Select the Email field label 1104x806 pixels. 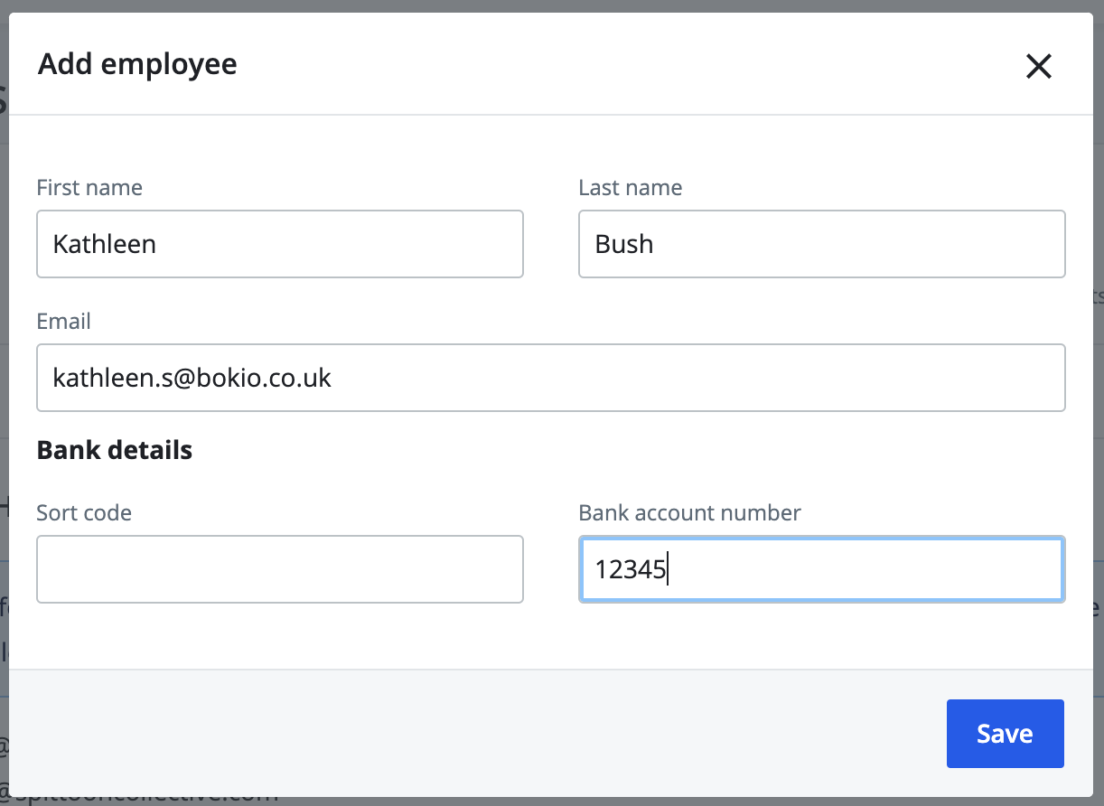tap(63, 321)
